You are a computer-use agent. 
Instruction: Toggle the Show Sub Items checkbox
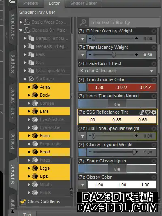(23, 202)
